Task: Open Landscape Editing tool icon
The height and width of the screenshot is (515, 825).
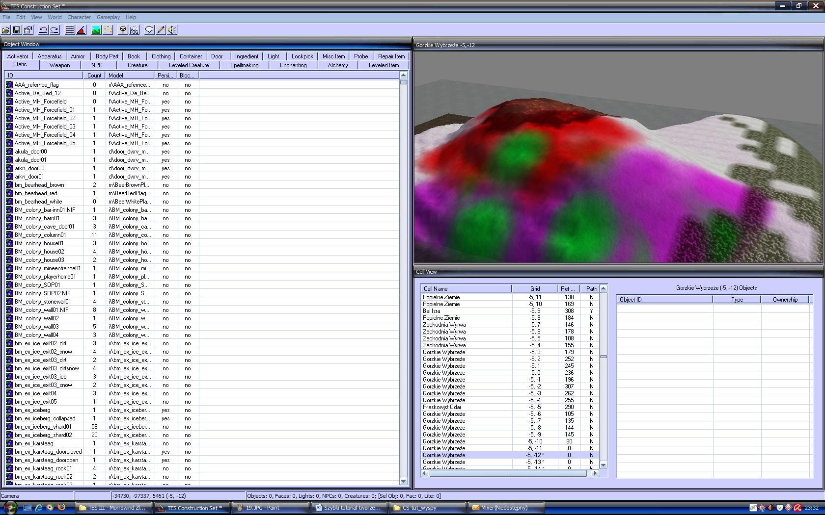Action: point(96,30)
